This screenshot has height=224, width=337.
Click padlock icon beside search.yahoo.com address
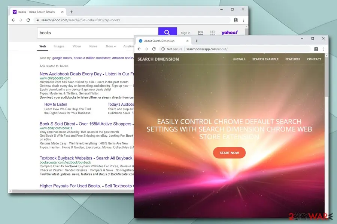click(37, 20)
